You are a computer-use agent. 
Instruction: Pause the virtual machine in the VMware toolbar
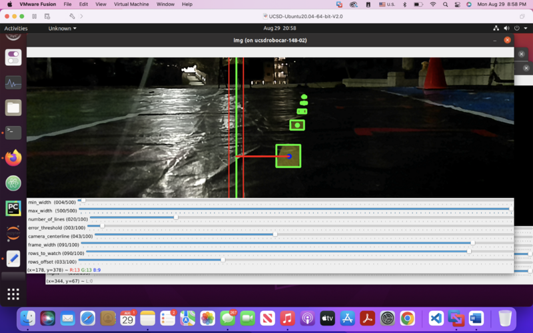[x=35, y=16]
